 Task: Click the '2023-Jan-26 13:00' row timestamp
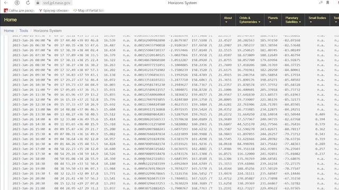click(x=29, y=109)
